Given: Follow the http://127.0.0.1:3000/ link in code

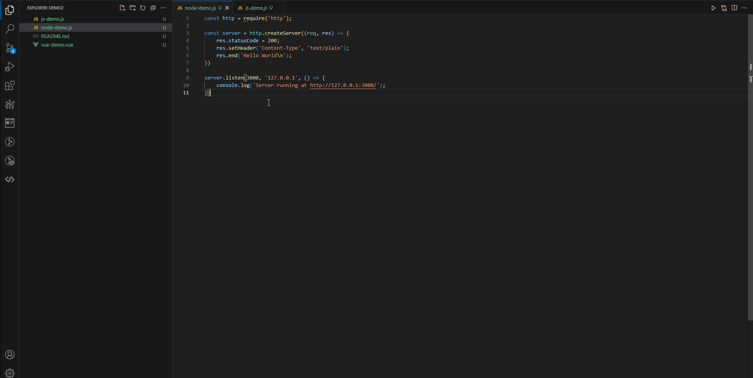Looking at the screenshot, I should [x=343, y=85].
